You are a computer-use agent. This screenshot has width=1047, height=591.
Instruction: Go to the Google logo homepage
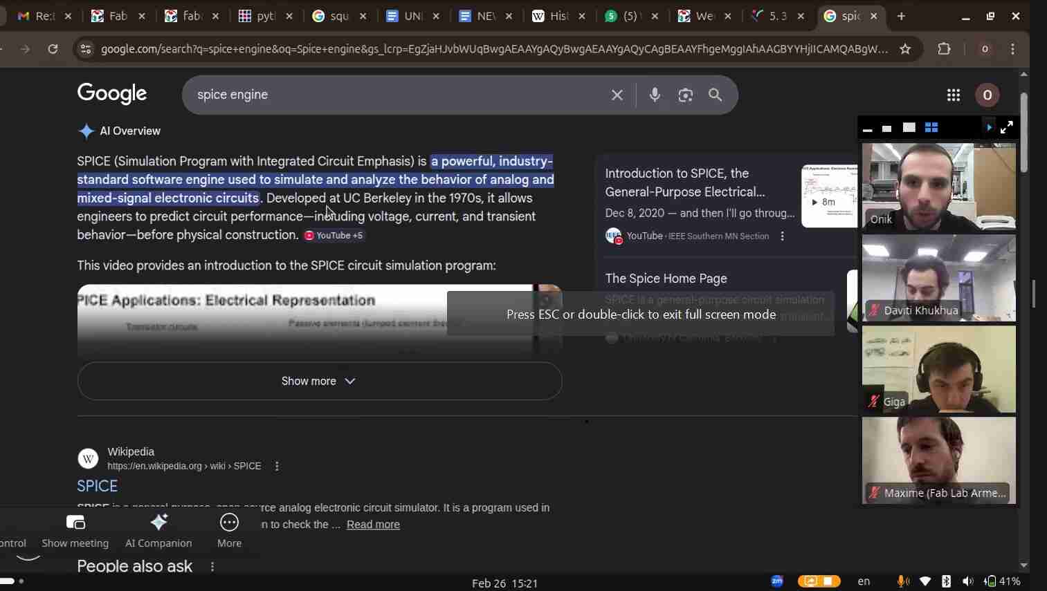point(112,94)
